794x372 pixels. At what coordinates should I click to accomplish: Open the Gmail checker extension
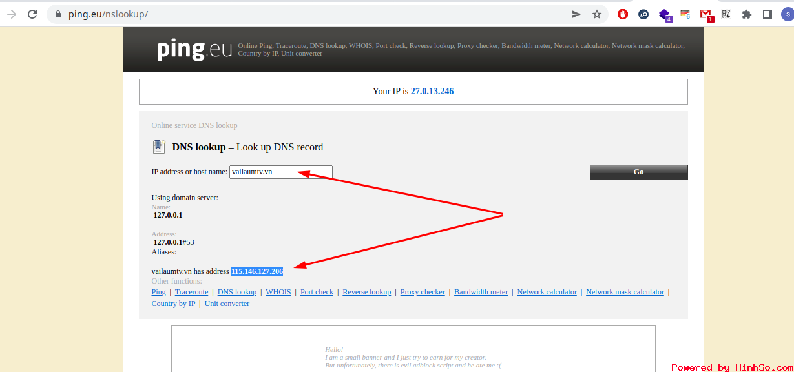(706, 15)
